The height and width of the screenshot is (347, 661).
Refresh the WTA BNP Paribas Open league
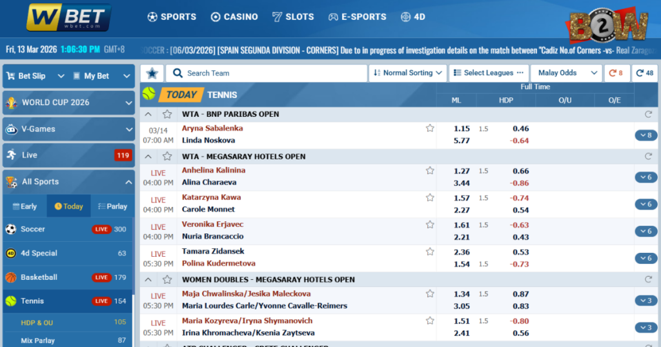click(648, 114)
